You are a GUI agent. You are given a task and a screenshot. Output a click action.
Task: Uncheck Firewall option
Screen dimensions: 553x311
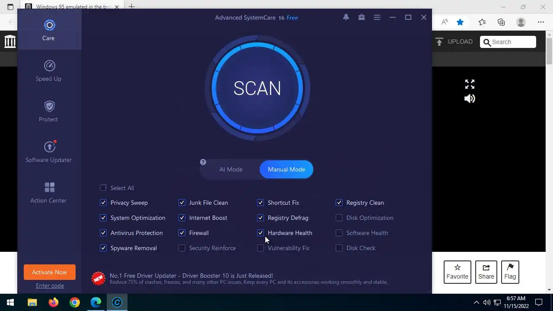tap(182, 233)
